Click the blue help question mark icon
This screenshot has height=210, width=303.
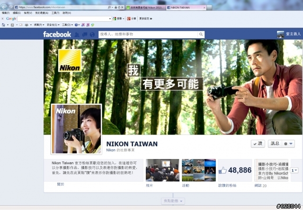pyautogui.click(x=76, y=25)
